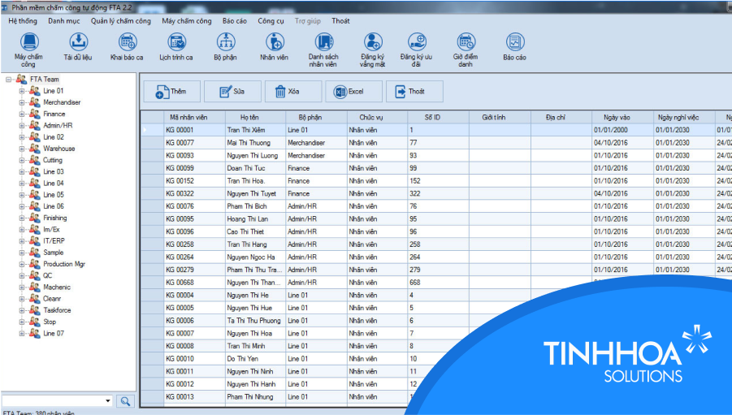This screenshot has width=732, height=415.
Task: Click the Ngày vào column header
Action: pyautogui.click(x=622, y=117)
